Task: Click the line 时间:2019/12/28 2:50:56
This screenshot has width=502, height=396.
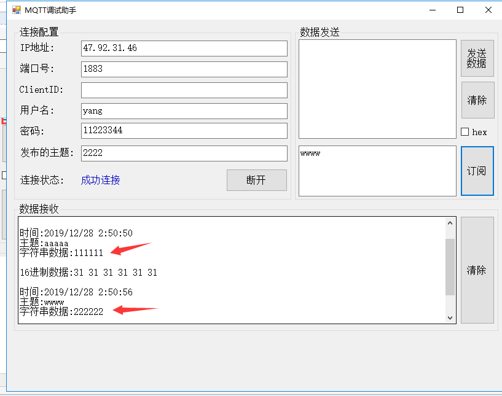Action: pyautogui.click(x=76, y=292)
